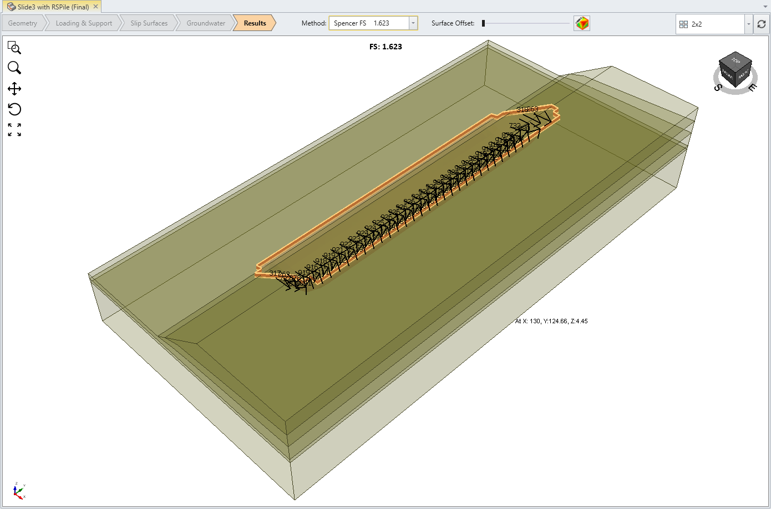Click the view orientation cube
Screen dimensions: 771x509
coord(736,70)
